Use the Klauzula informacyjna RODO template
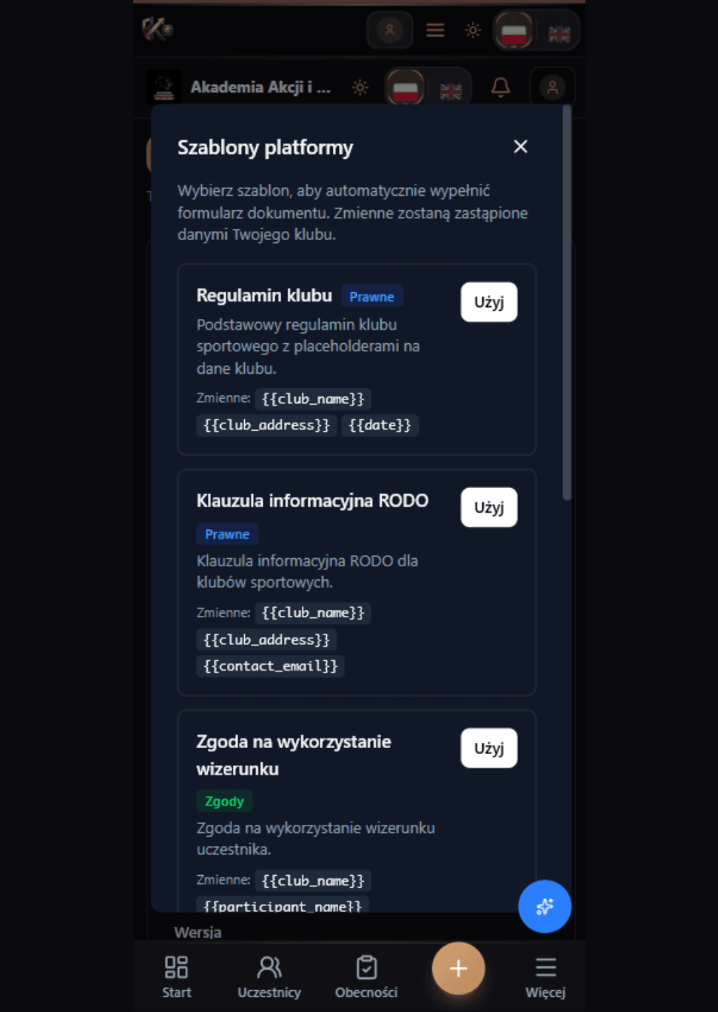 coord(488,507)
